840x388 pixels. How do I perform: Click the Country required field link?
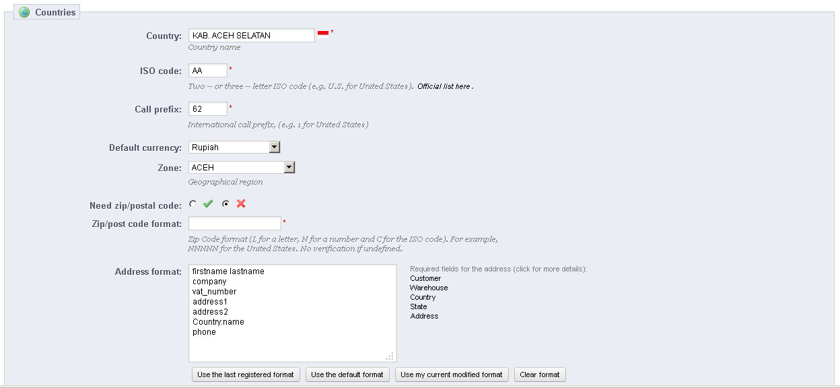coord(423,297)
